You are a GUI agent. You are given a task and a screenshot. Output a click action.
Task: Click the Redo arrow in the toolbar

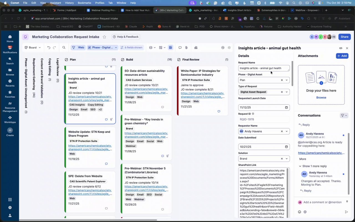tap(54, 47)
